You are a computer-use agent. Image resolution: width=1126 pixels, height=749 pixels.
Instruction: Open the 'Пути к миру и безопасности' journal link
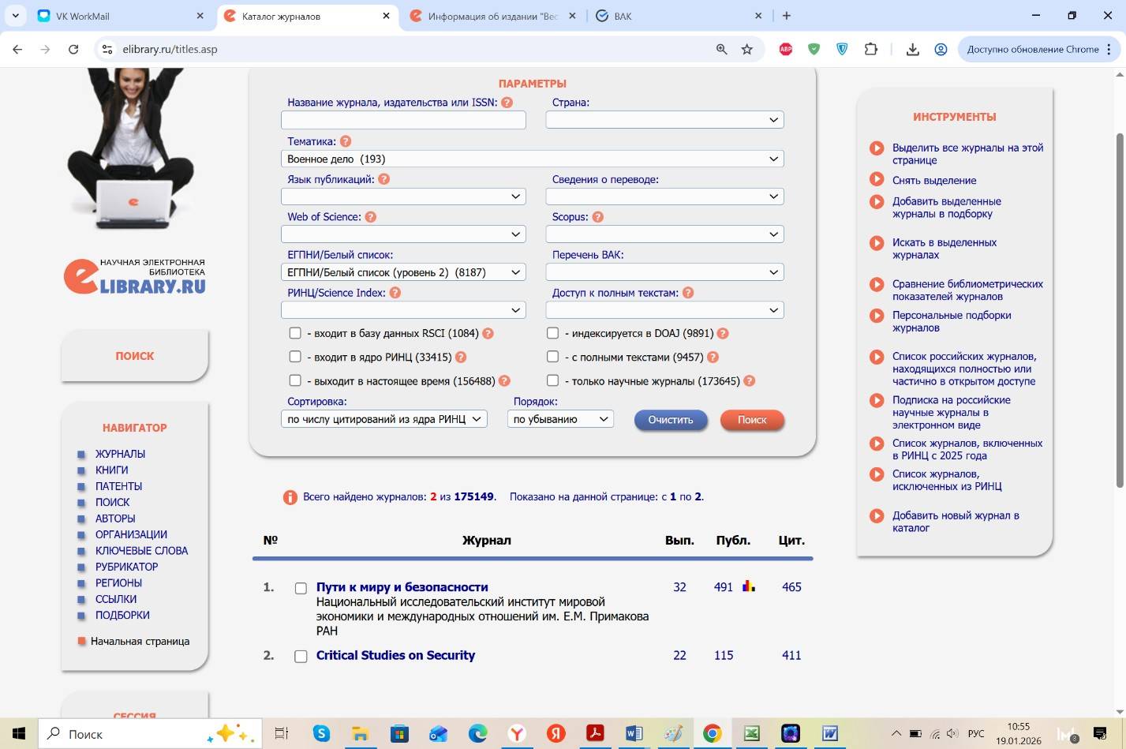click(402, 587)
